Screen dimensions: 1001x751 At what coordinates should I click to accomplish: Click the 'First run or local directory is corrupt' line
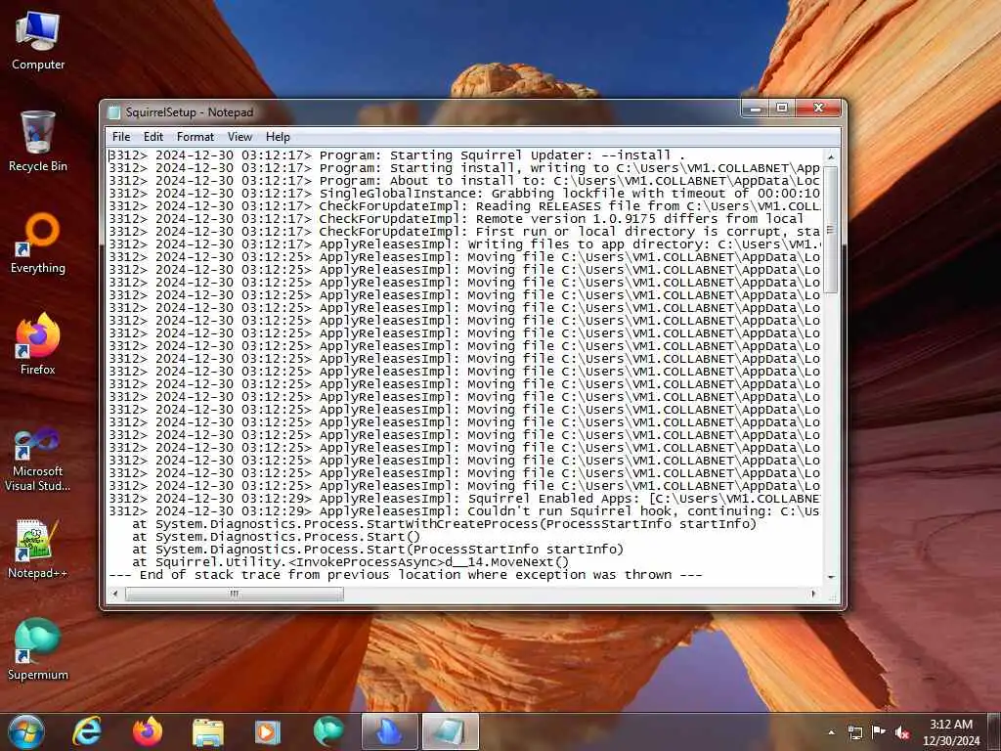tap(464, 232)
